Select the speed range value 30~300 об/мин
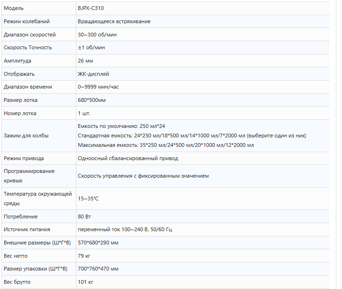Viewport: 342px width, 289px height. 97,35
